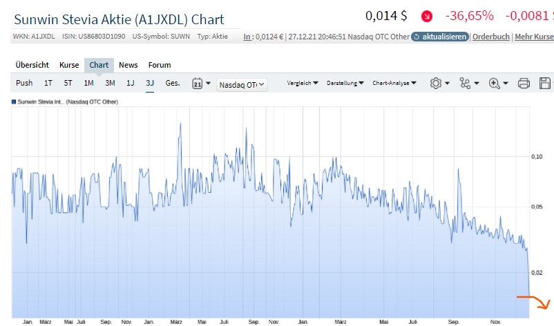Expand the Chart-Analyse dropdown
Image resolution: width=554 pixels, height=326 pixels.
(x=394, y=84)
